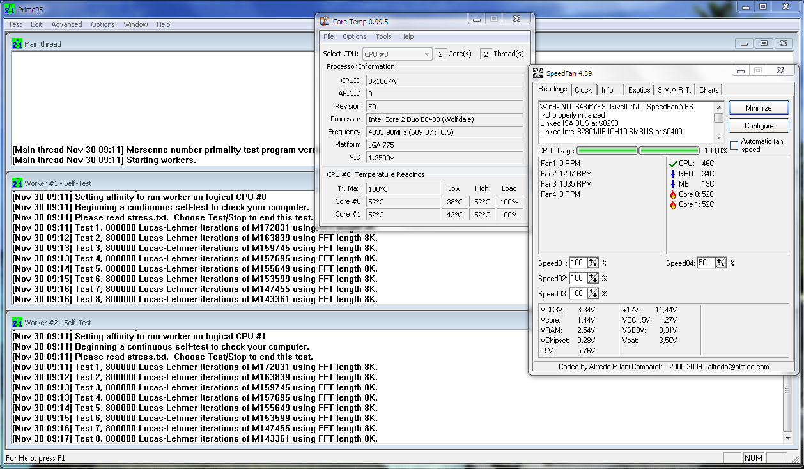Open the S.M.A.R.T. tab
Viewport: 804px width, 469px height.
(x=675, y=90)
